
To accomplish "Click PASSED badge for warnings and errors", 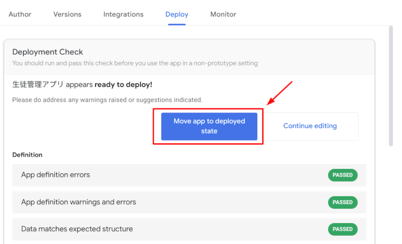I will click(x=343, y=202).
